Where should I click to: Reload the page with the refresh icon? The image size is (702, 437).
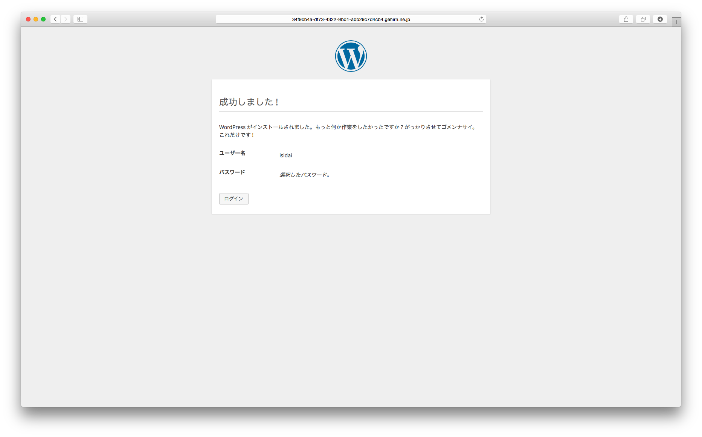[481, 19]
